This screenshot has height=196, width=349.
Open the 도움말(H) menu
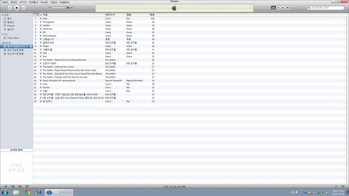64,2
